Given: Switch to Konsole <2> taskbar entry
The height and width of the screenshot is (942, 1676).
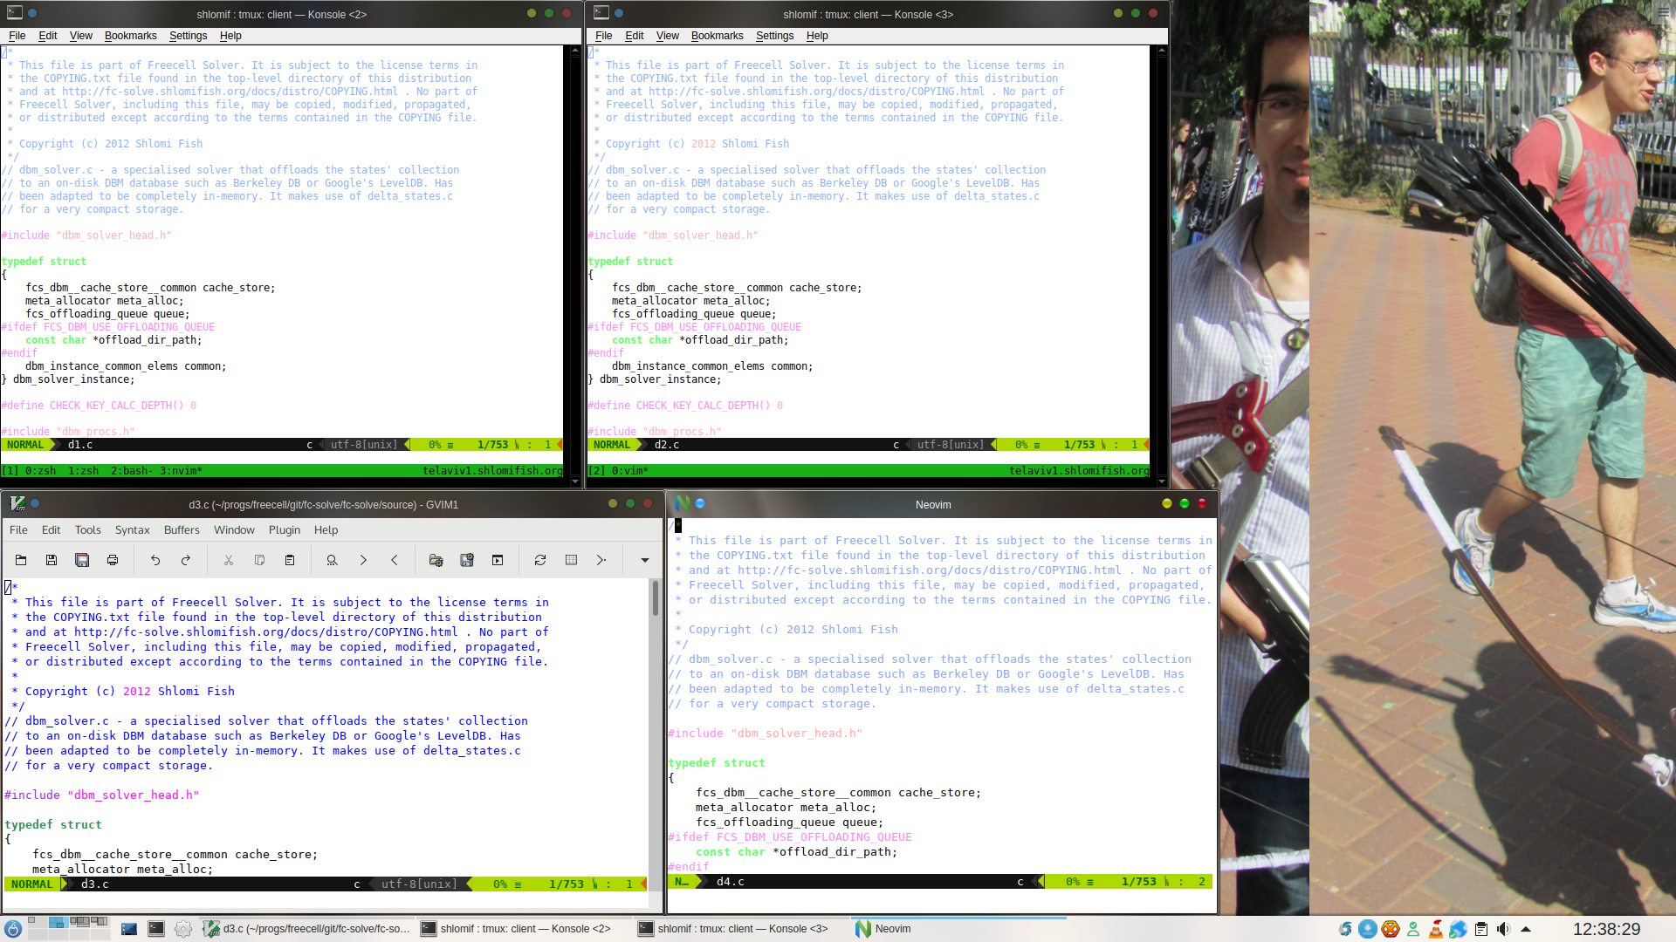Looking at the screenshot, I should pos(524,929).
